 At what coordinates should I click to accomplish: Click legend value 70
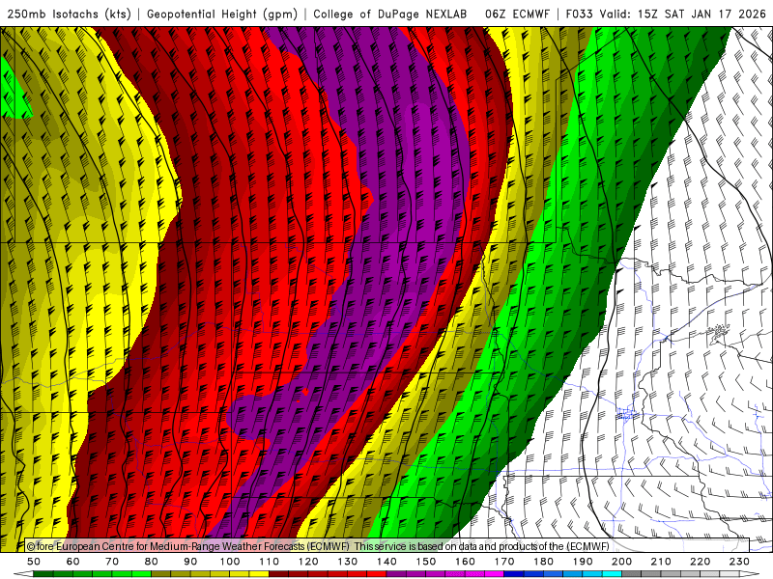pos(112,562)
